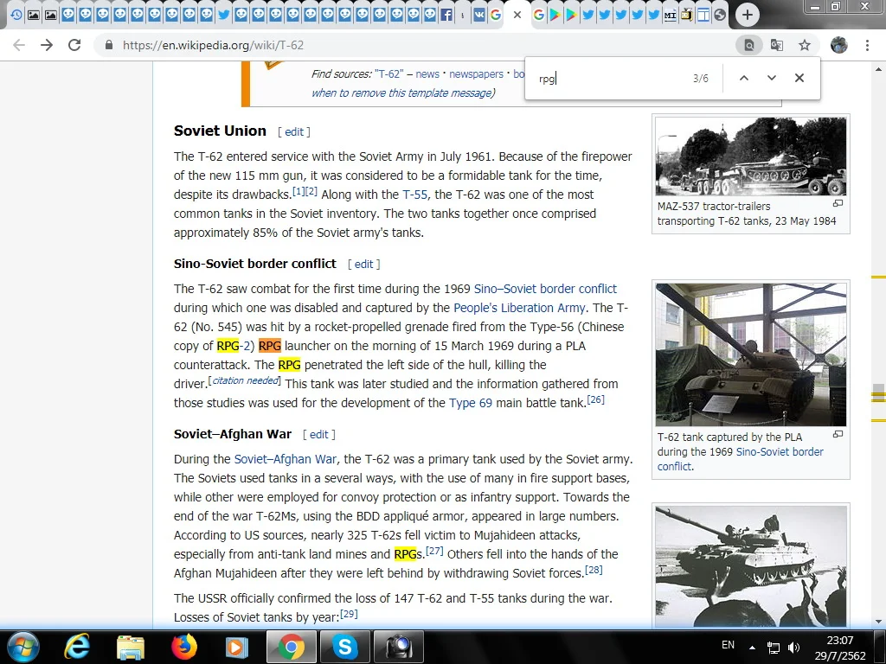Screen dimensions: 886x664
Task: Open 'Sino–Soviet border conflict' link in paragraph
Action: point(545,289)
